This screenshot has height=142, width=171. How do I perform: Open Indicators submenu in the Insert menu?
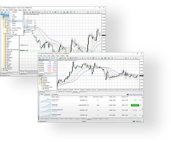point(17,12)
